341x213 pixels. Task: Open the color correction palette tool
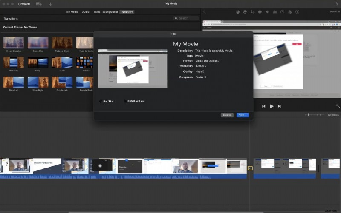[245, 12]
